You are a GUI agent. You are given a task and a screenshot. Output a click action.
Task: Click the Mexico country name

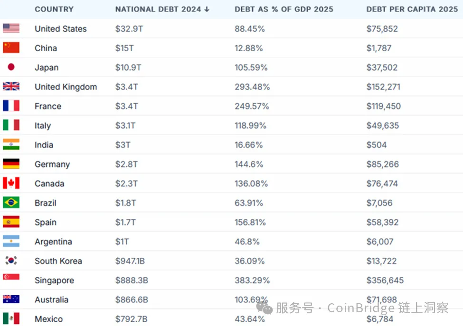coord(48,319)
